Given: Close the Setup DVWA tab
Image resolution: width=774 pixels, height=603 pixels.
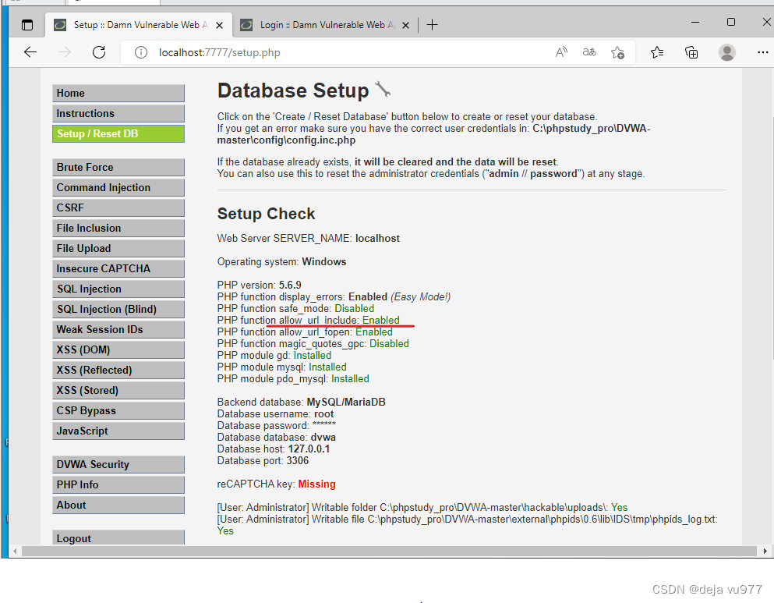Looking at the screenshot, I should 220,25.
